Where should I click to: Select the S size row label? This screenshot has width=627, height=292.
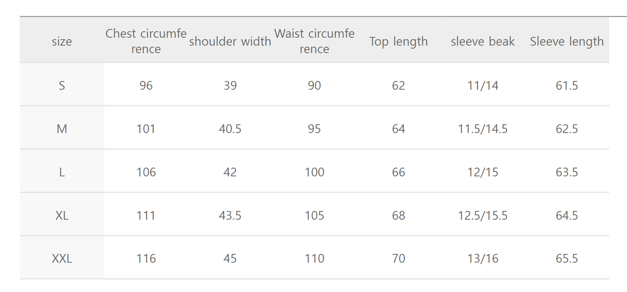62,86
